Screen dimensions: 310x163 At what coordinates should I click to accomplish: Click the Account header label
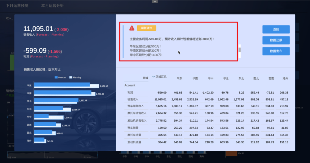[x=130, y=85]
